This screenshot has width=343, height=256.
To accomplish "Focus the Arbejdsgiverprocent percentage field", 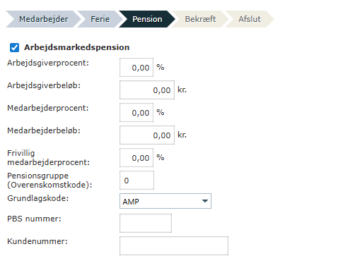I will click(x=136, y=67).
